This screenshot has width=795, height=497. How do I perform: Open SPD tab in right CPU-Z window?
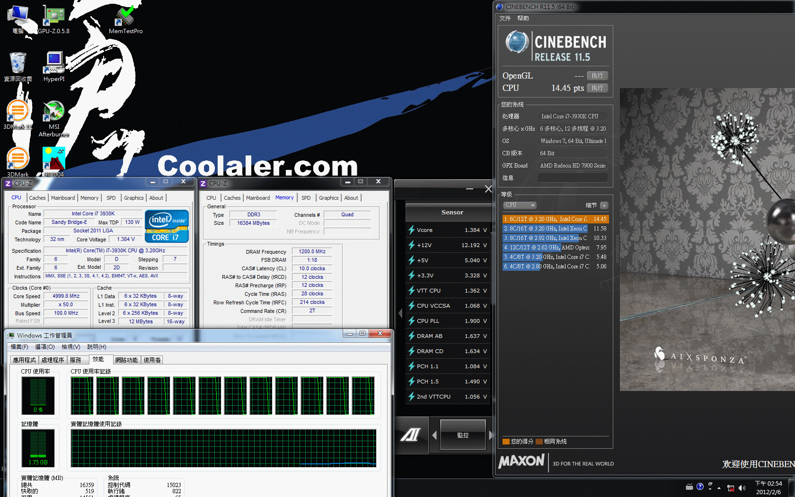(x=306, y=198)
